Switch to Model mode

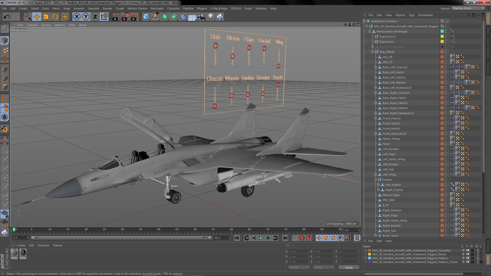tap(5, 40)
